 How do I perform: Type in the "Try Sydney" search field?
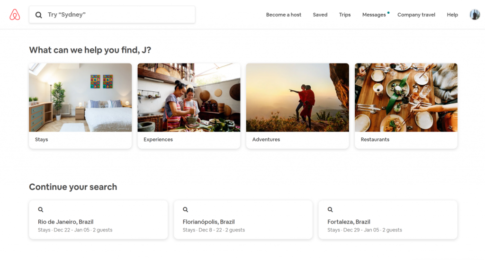pyautogui.click(x=118, y=15)
